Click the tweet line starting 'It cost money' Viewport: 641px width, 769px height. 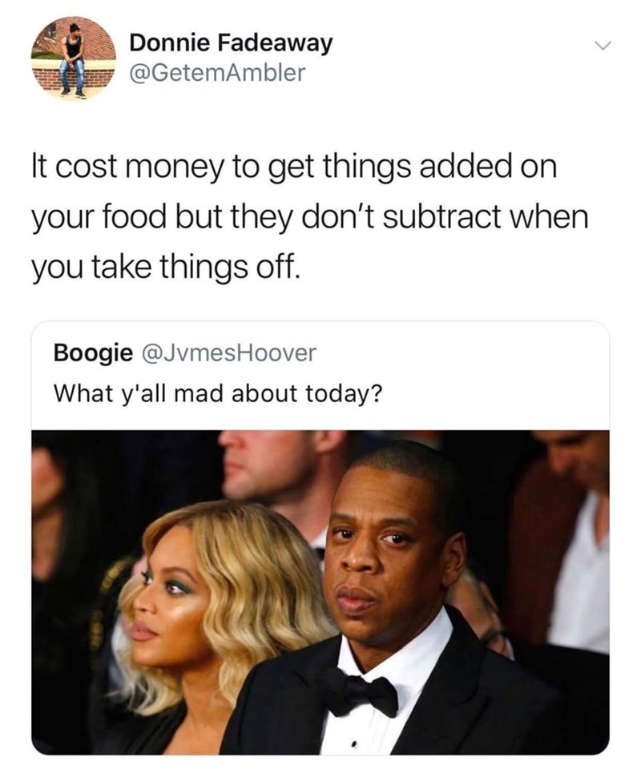tap(294, 167)
